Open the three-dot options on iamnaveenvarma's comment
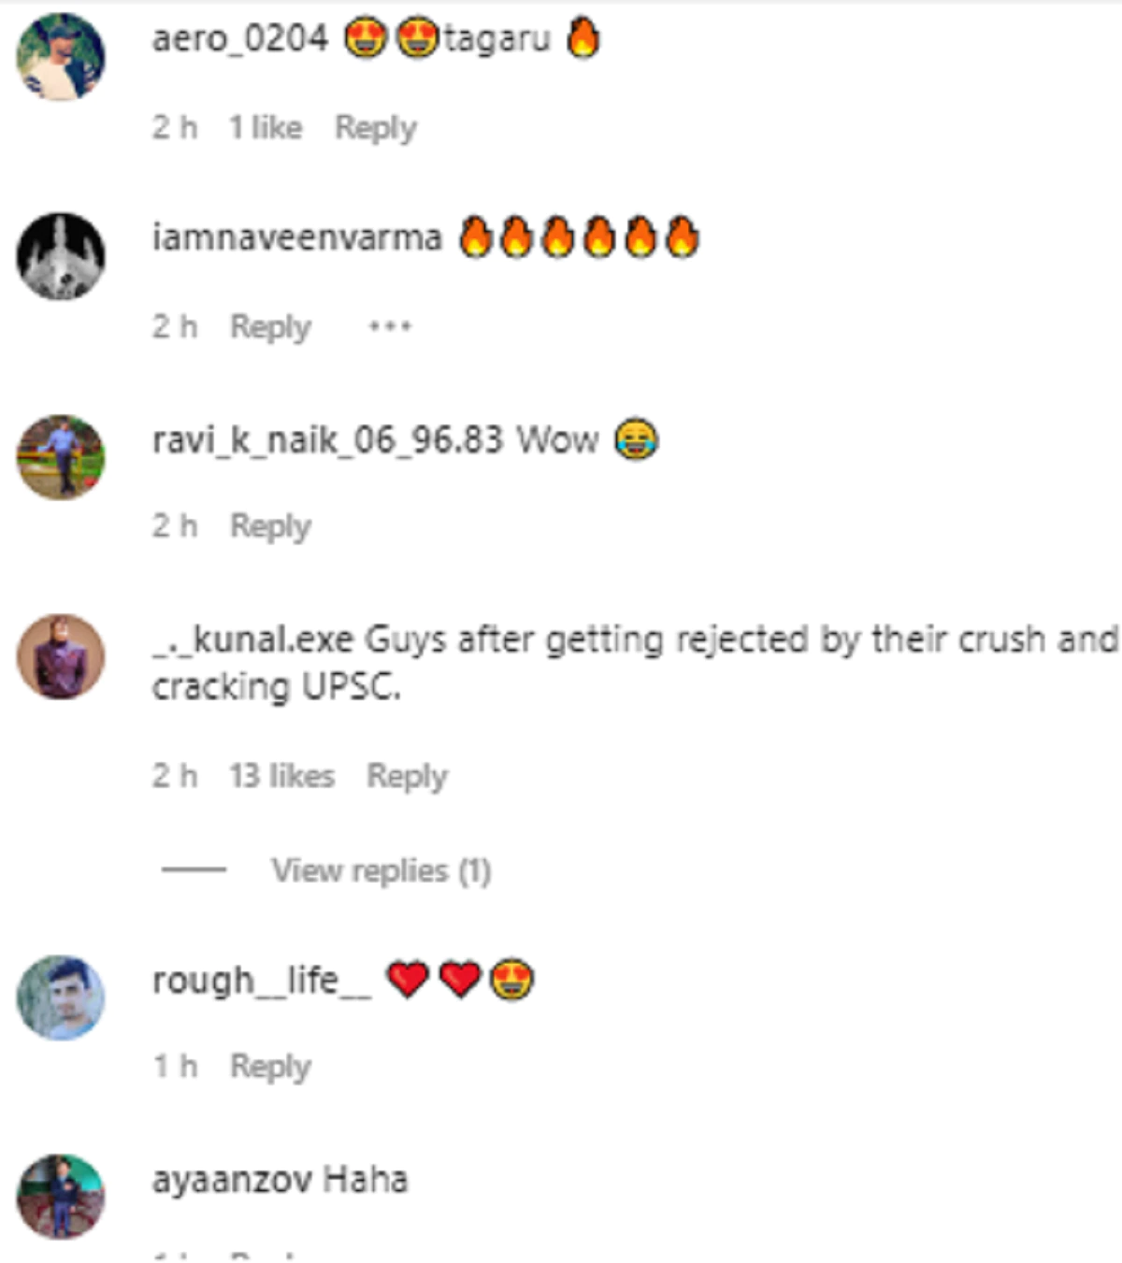Screen dimensions: 1122x1263 coord(390,326)
